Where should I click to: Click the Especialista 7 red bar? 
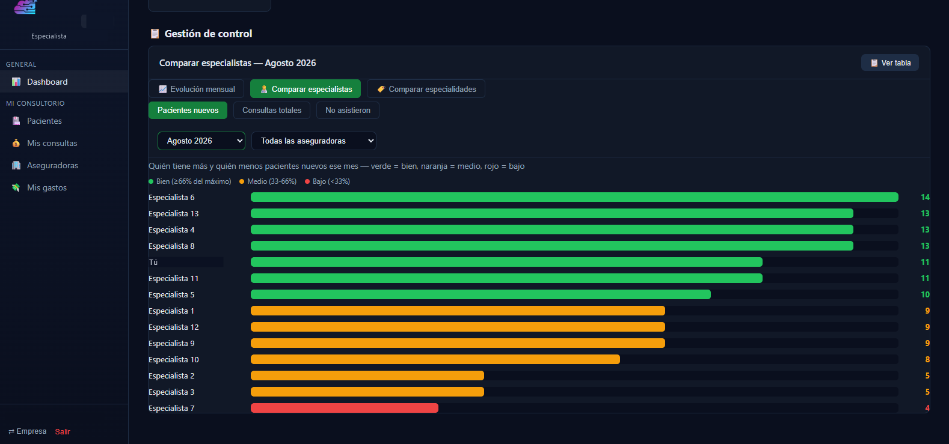coord(345,408)
